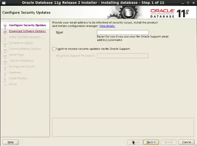Open the View details link
The height and width of the screenshot is (146, 197).
click(x=107, y=26)
